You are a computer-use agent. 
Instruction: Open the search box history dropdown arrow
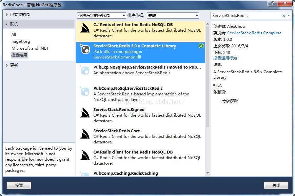(289, 16)
